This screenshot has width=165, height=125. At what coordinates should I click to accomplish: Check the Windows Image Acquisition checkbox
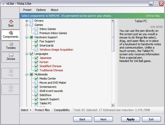(x=36, y=50)
